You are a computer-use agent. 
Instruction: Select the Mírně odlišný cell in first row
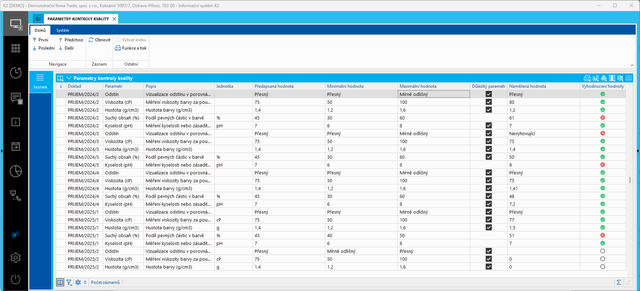pyautogui.click(x=434, y=94)
